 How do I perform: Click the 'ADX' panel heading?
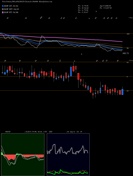(51, 131)
